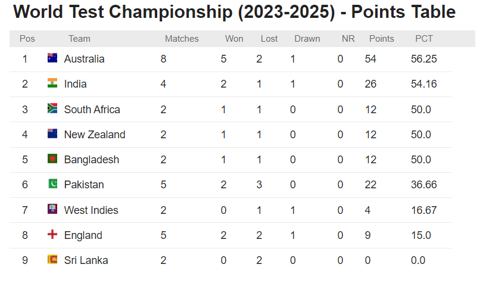Image resolution: width=486 pixels, height=286 pixels.
Task: Click the India flag icon
Action: 52,83
